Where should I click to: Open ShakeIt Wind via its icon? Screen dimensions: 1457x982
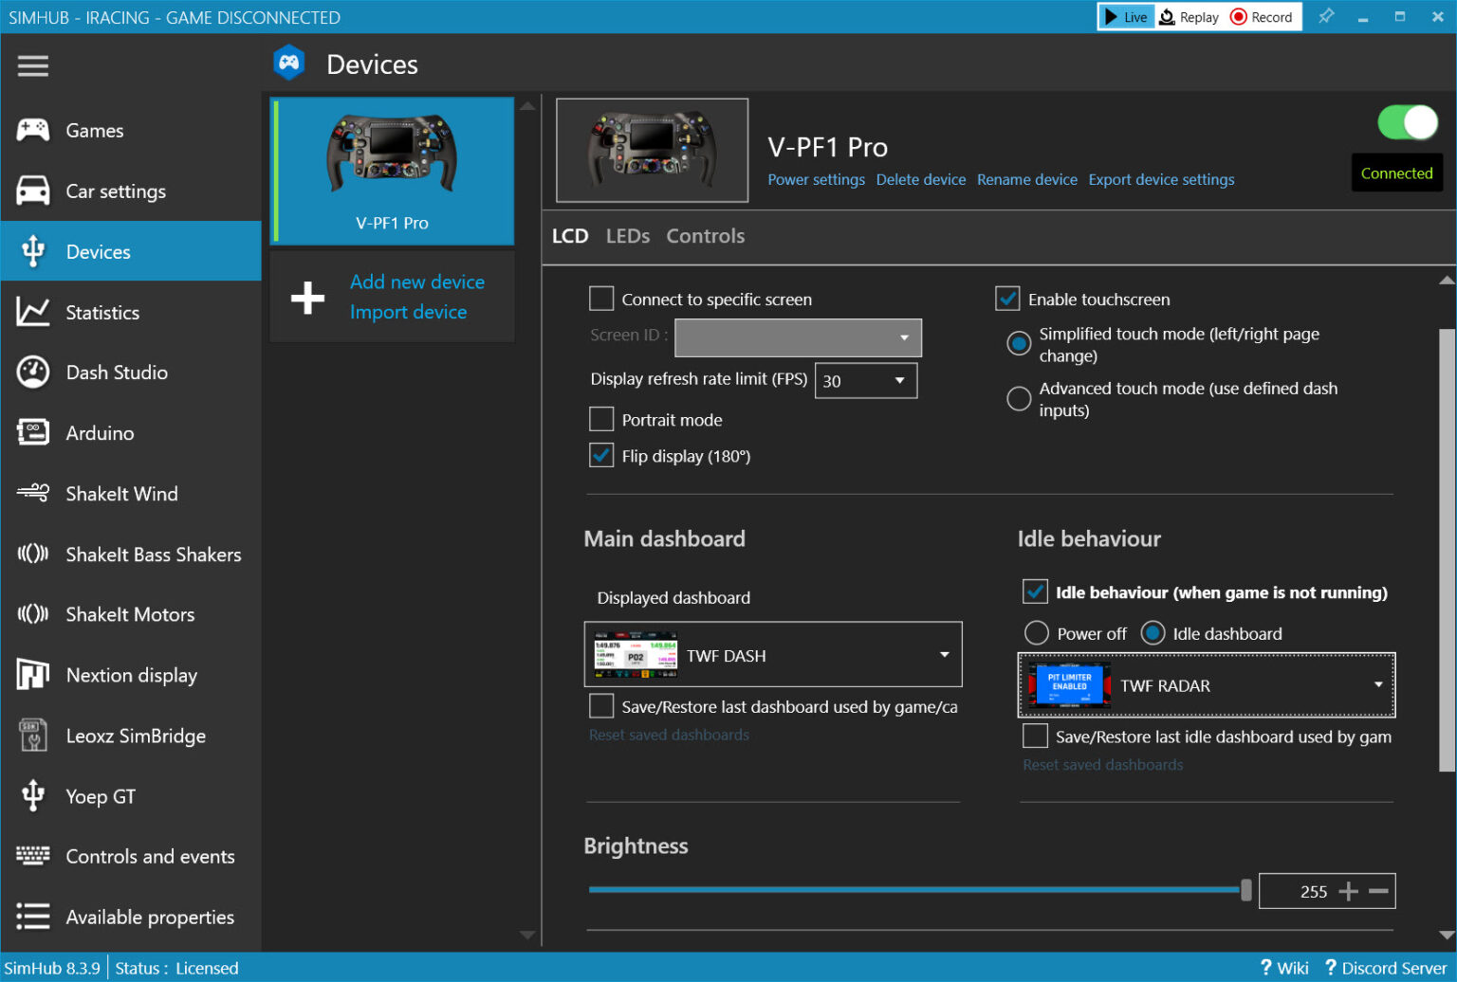click(32, 493)
